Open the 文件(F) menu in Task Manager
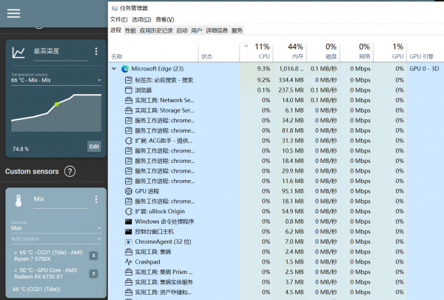The width and height of the screenshot is (444, 300). [x=118, y=19]
